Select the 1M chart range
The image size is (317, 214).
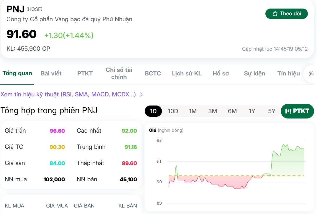(193, 111)
